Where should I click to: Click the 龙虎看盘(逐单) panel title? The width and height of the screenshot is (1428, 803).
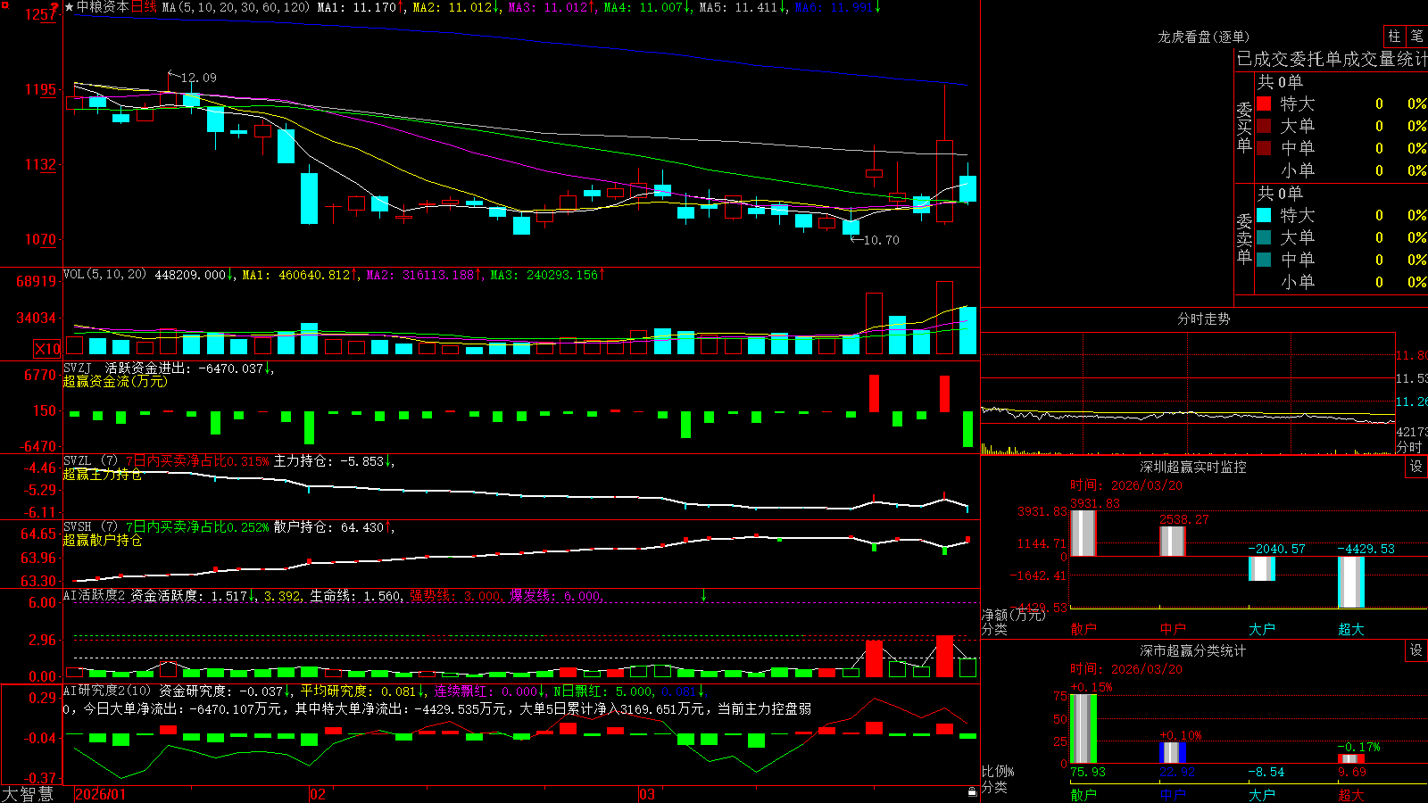tap(1203, 37)
